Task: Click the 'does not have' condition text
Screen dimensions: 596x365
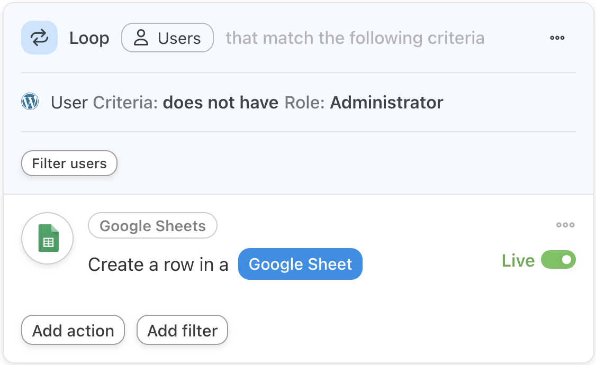Action: (220, 102)
